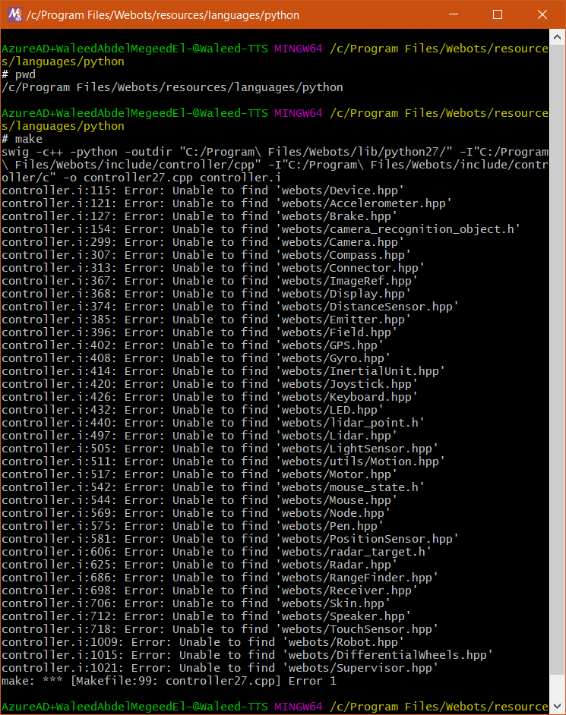Click the error line for 'webots/LED.hpp'

(x=193, y=409)
